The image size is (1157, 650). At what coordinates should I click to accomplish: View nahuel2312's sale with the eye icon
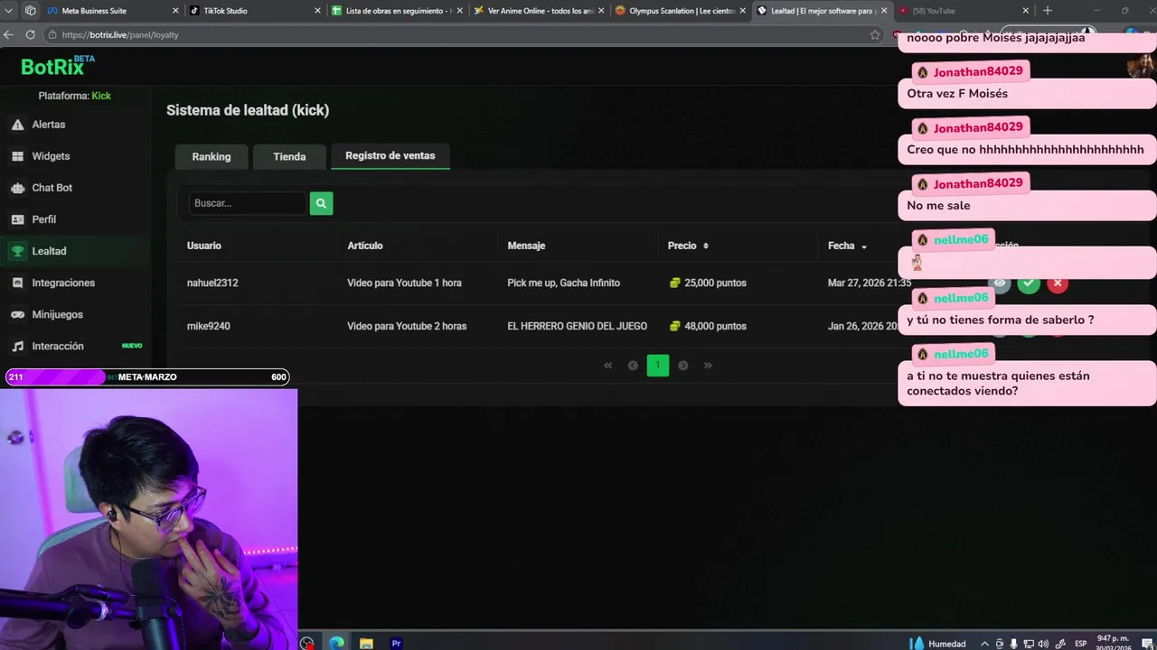(x=1000, y=283)
